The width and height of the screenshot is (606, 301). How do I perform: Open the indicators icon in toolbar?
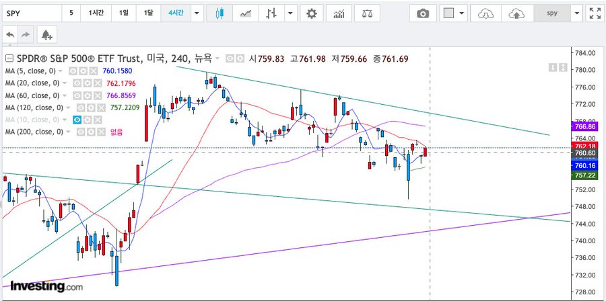click(x=339, y=13)
